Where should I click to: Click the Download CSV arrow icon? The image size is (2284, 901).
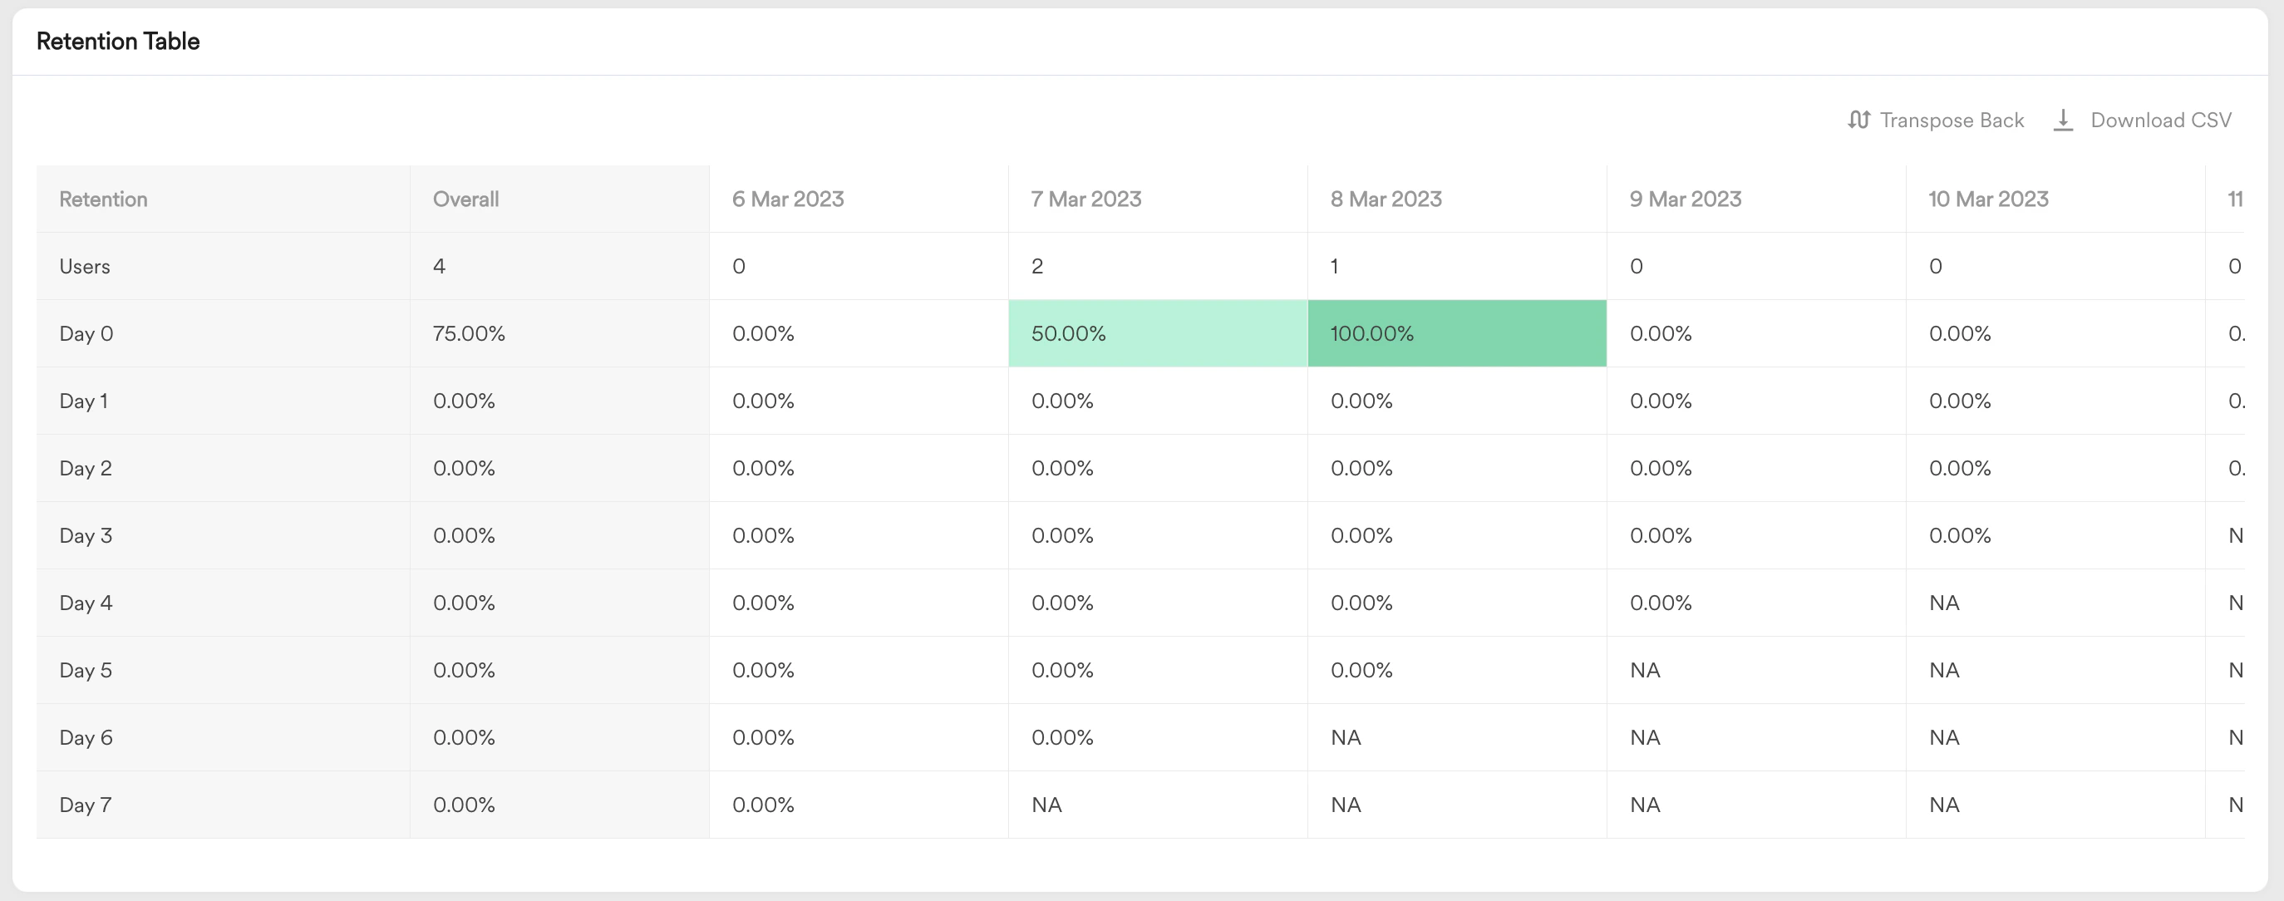2063,120
